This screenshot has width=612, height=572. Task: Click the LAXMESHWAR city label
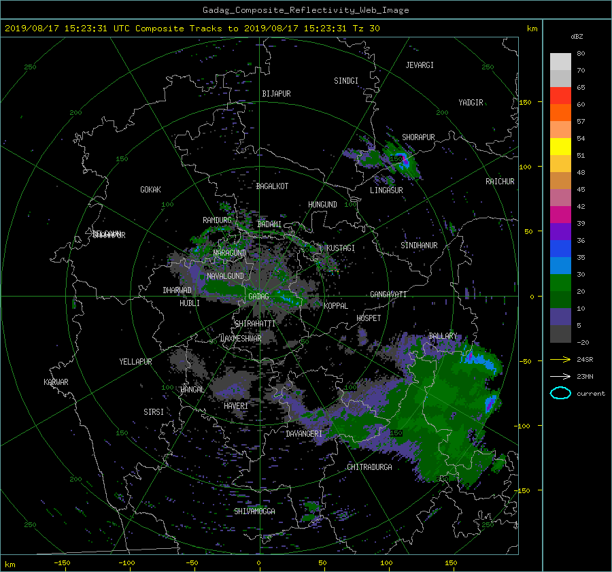[241, 339]
